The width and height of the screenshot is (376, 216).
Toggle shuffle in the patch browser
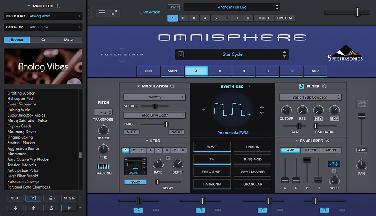(33, 198)
